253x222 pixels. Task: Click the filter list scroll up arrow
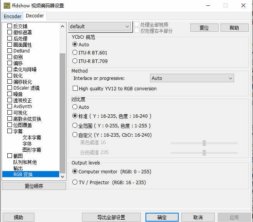[x=62, y=26]
